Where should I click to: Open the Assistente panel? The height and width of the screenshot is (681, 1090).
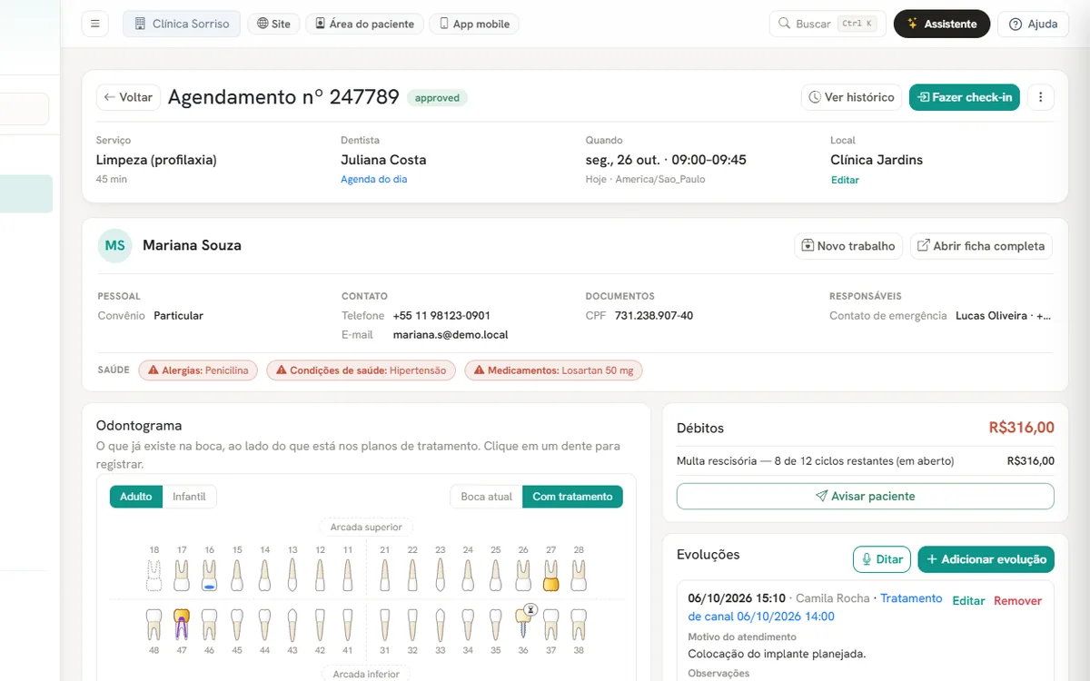942,24
